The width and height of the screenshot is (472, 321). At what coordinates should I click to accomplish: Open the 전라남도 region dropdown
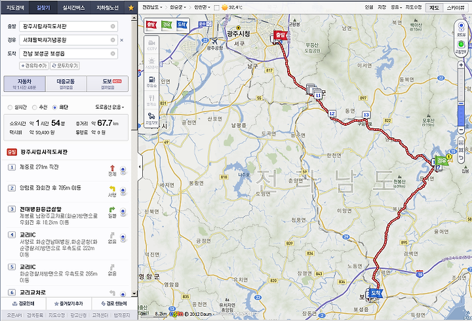coord(152,7)
